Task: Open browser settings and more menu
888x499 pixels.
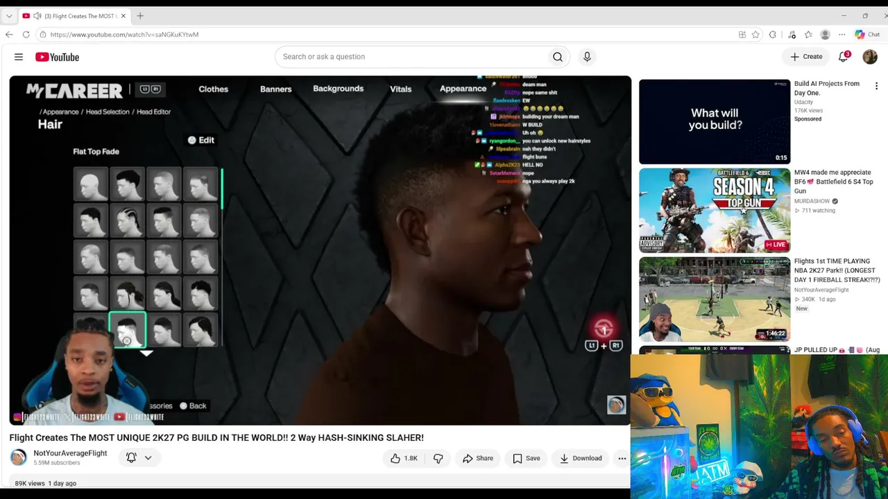Action: [x=842, y=35]
